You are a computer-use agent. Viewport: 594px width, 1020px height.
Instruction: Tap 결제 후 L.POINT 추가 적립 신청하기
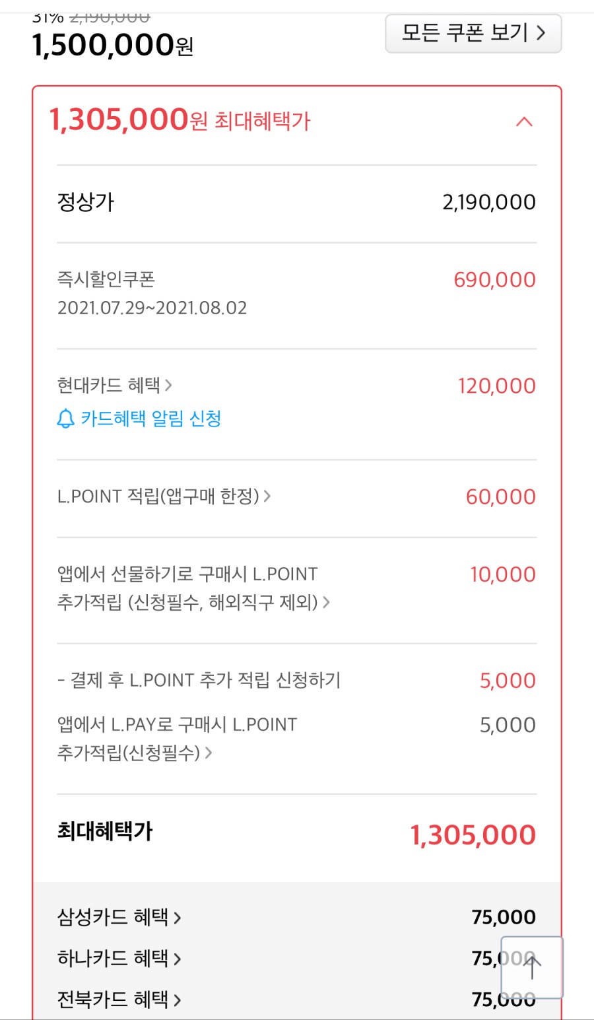click(x=199, y=680)
